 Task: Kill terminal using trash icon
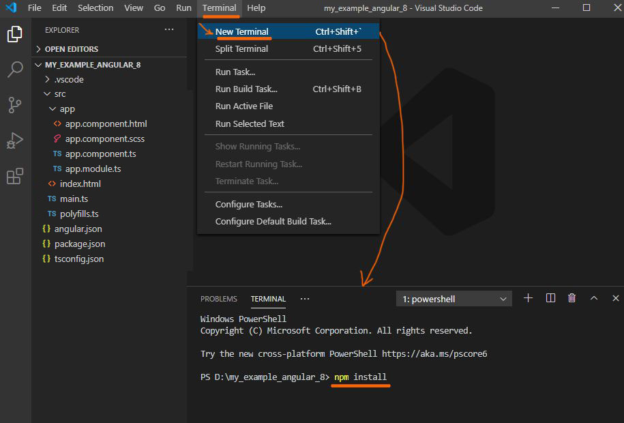click(572, 298)
